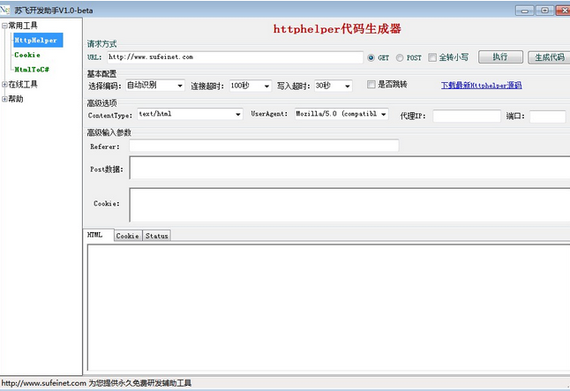
Task: Click the HTML output text area
Action: (x=328, y=308)
